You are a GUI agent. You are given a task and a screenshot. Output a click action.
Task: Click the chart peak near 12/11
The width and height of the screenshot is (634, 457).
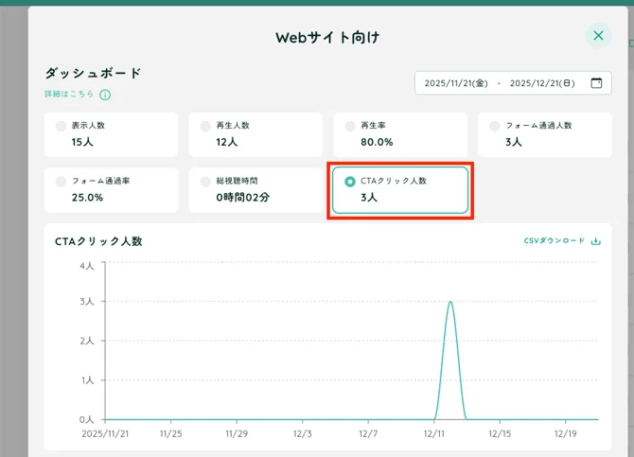point(450,302)
